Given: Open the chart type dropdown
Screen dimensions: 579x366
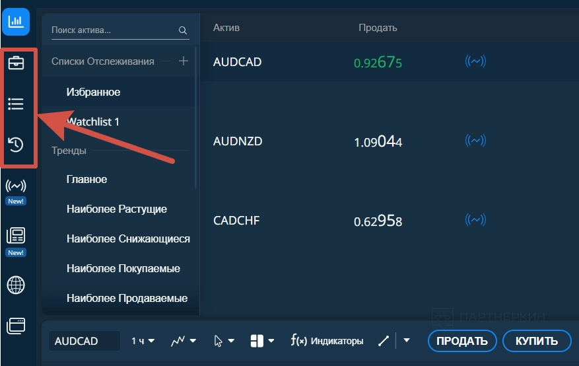Looking at the screenshot, I should tap(184, 340).
